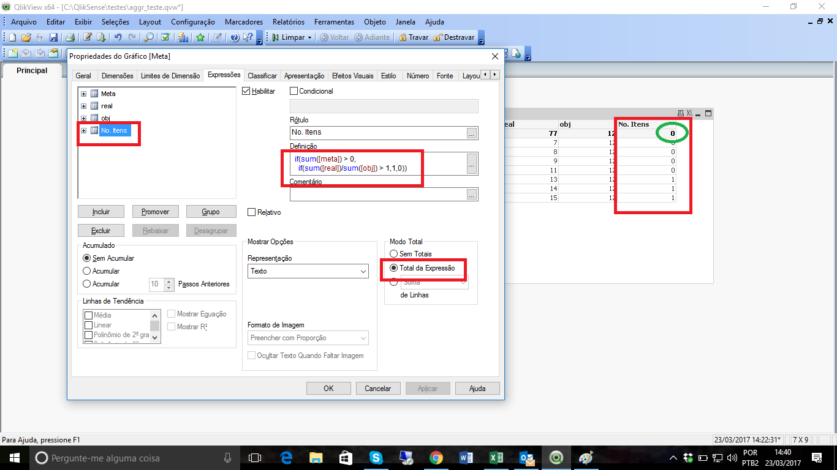The width and height of the screenshot is (837, 470).
Task: Toggle the Condicional checkbox
Action: tap(294, 91)
